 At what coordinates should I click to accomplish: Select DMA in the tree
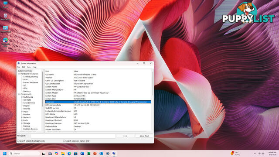click(25, 79)
